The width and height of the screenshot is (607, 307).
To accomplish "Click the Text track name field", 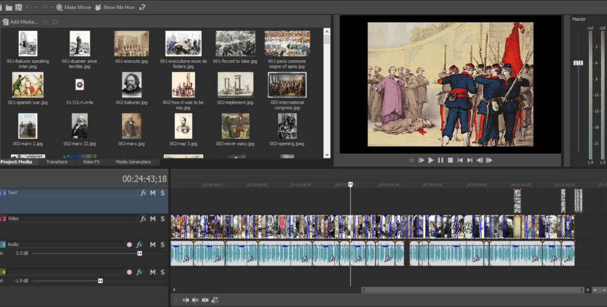I will click(x=72, y=193).
